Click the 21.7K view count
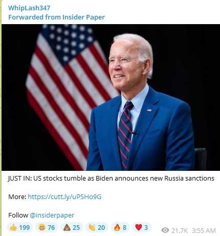Image resolution: width=220 pixels, height=236 pixels. point(180,230)
